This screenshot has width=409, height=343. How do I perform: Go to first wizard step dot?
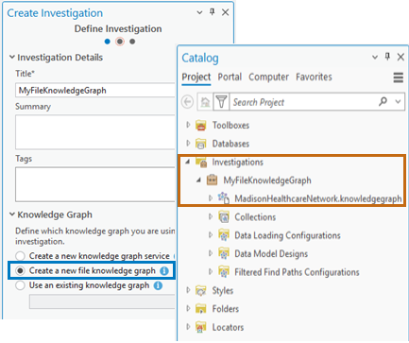pos(108,42)
